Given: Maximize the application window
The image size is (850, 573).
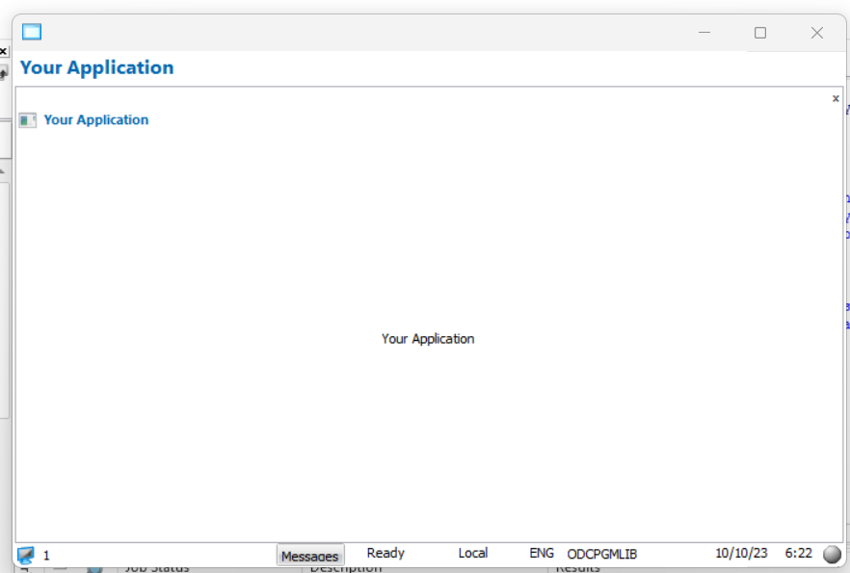Looking at the screenshot, I should click(760, 33).
